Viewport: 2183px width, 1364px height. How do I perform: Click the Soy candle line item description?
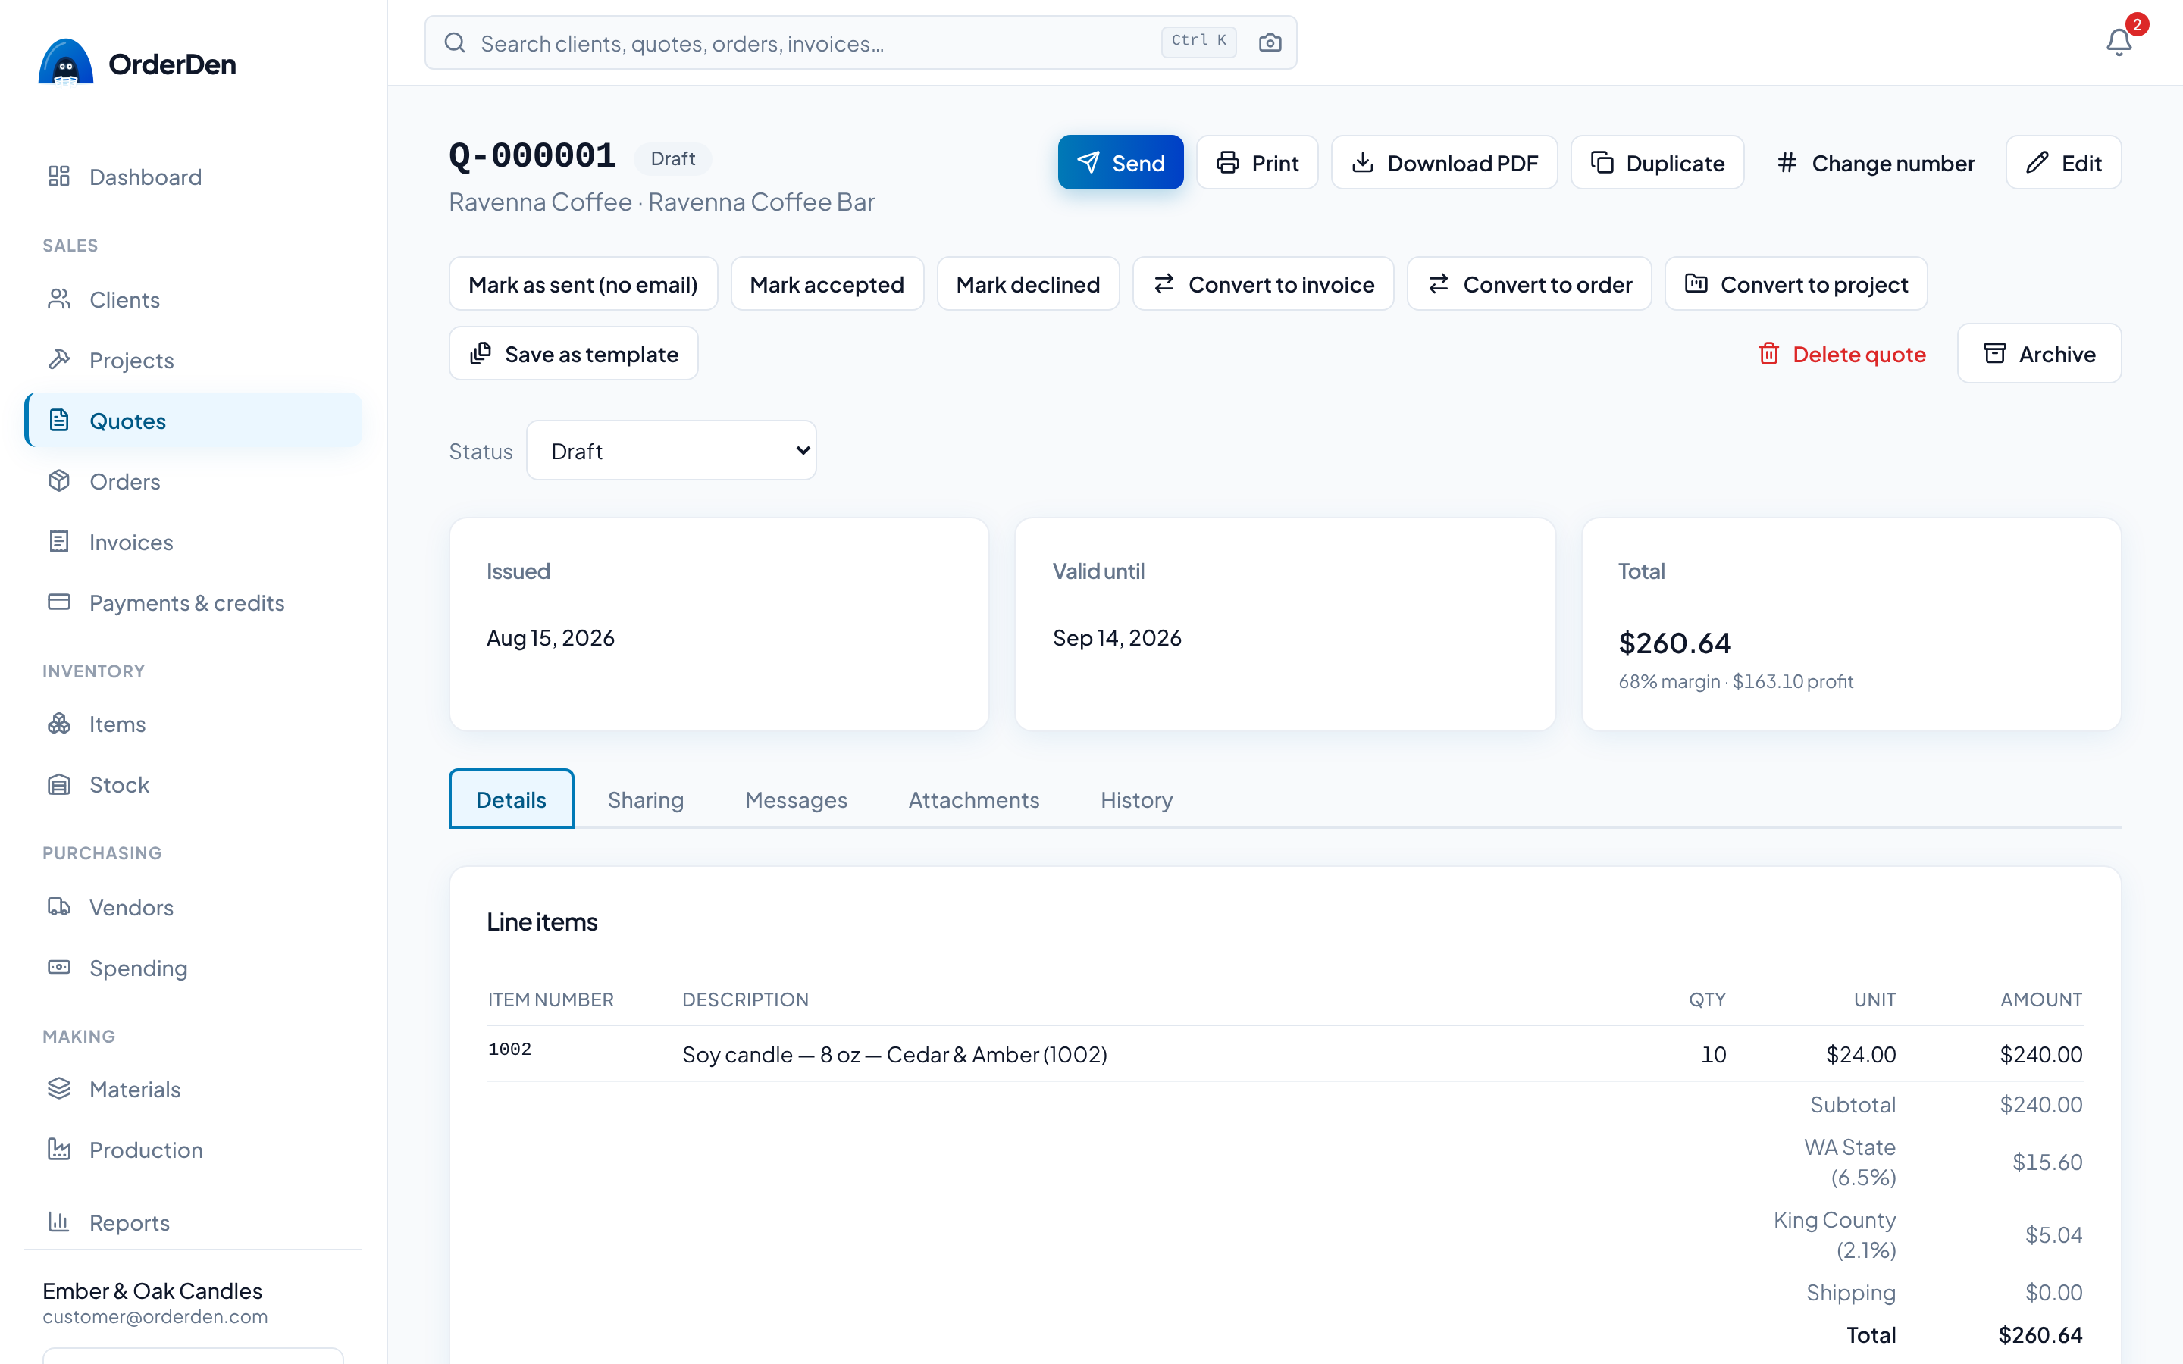(894, 1055)
